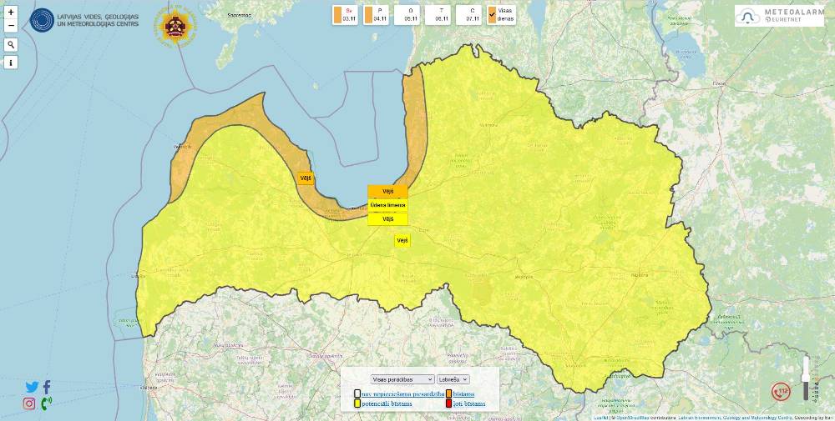Open the map info button
The image size is (835, 421).
pyautogui.click(x=11, y=63)
